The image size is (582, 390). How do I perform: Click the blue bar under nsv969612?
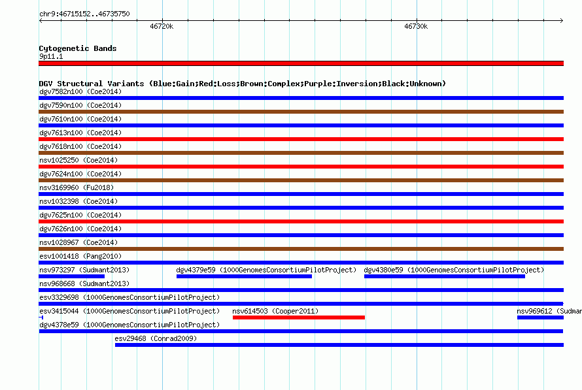point(540,317)
